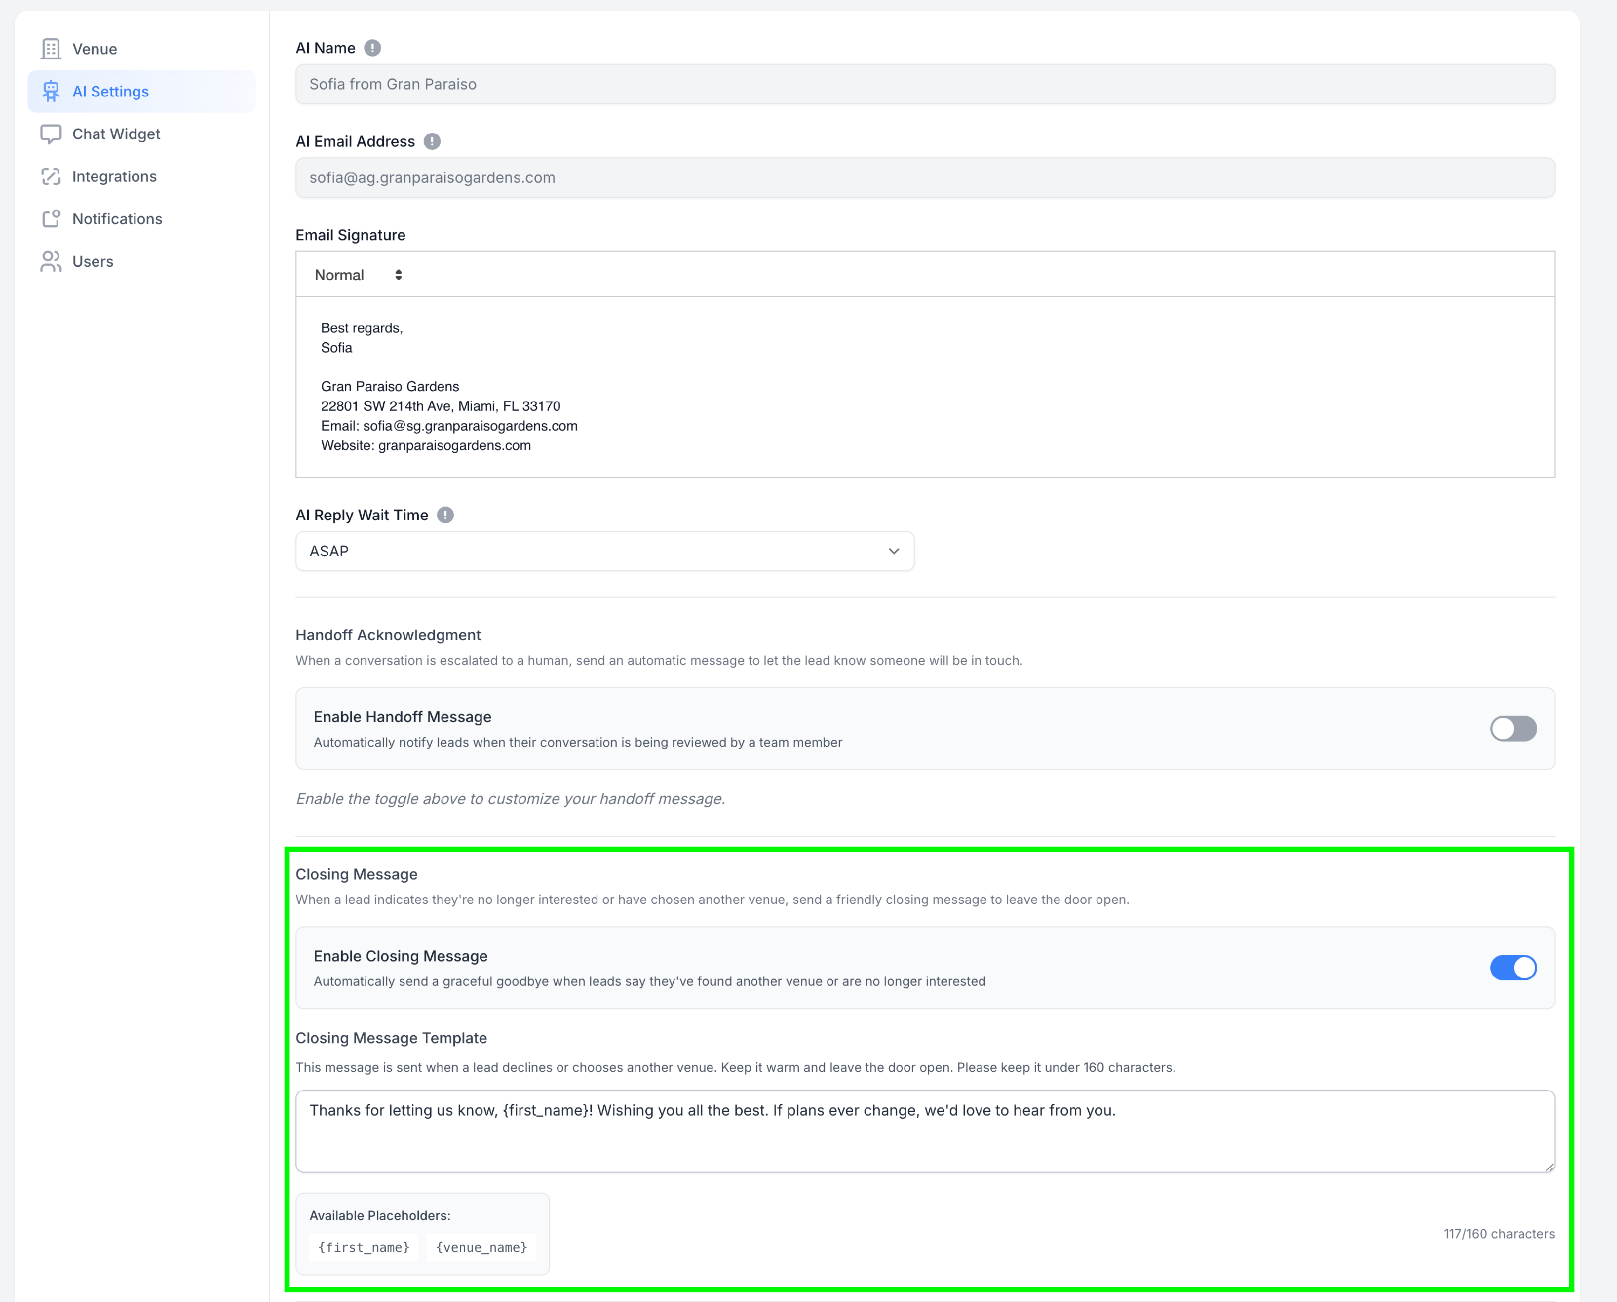The image size is (1617, 1302).
Task: Click info icon next to AI Reply Wait Time
Action: pyautogui.click(x=446, y=515)
